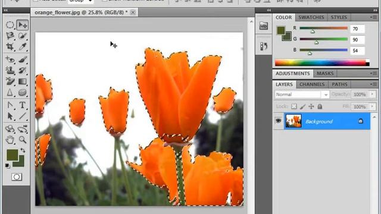Pick a color from the spectrum ramp
Viewport: 381px width, 214px height.
tap(322, 62)
